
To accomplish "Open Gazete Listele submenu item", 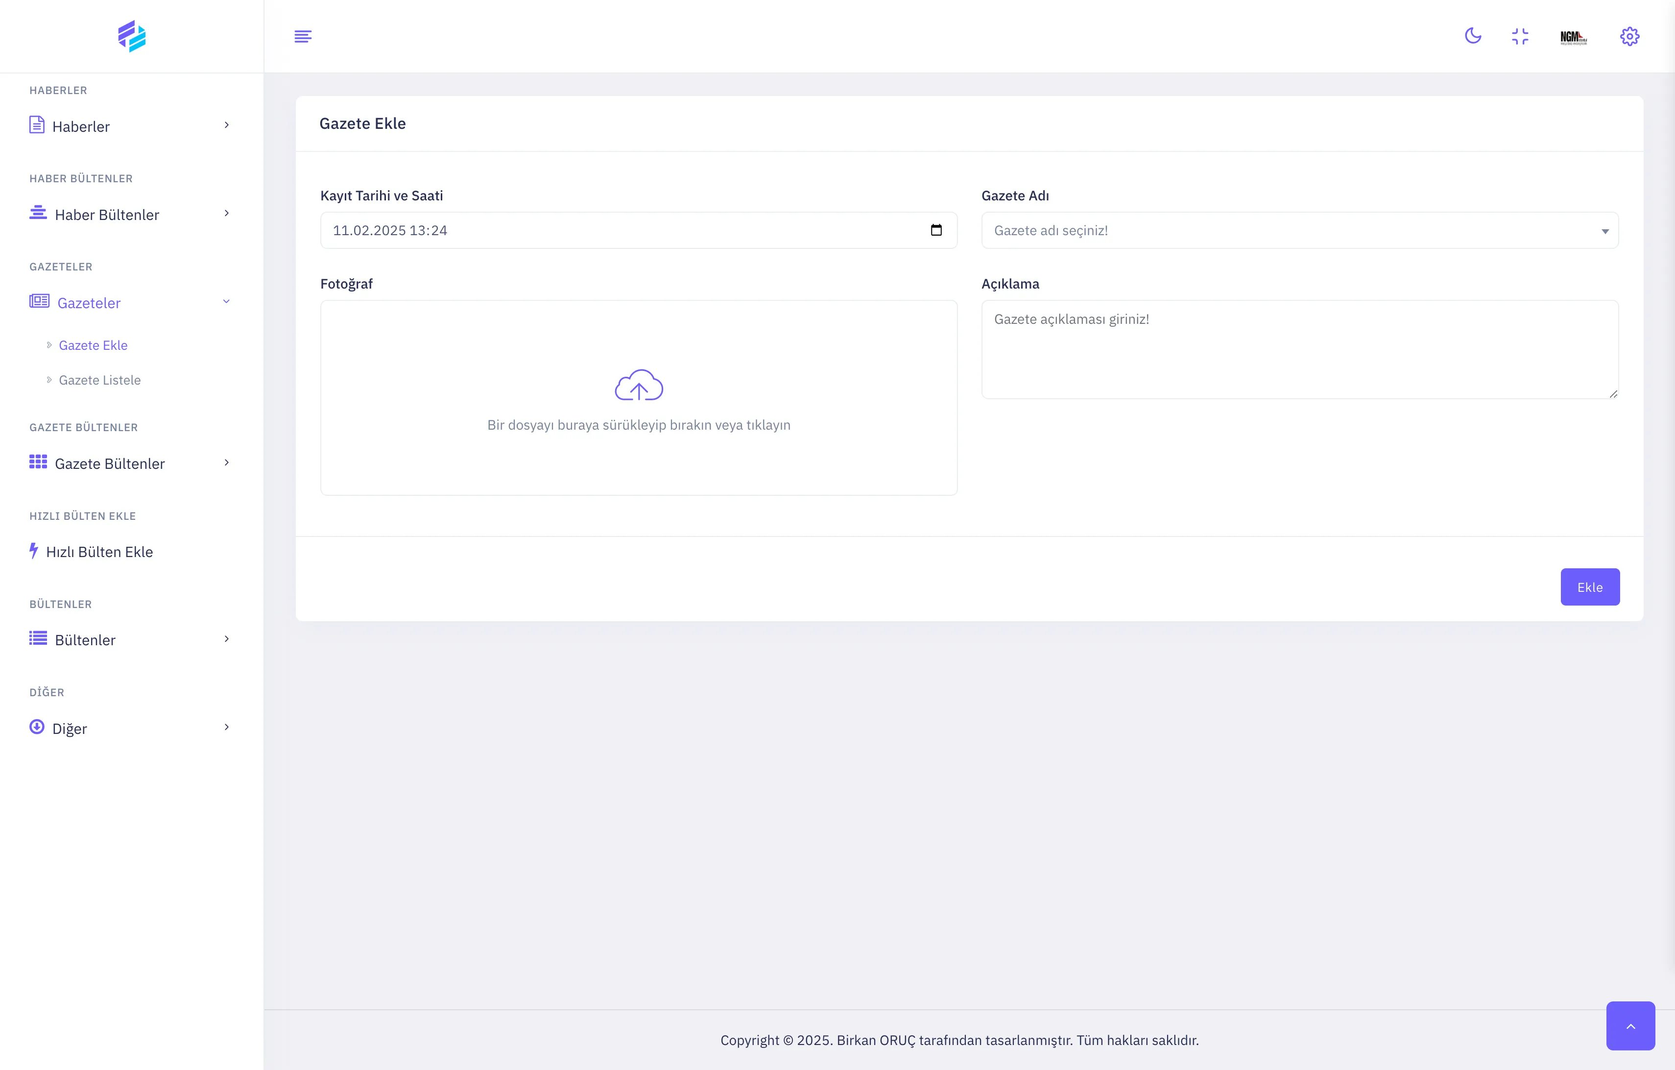I will pyautogui.click(x=99, y=380).
